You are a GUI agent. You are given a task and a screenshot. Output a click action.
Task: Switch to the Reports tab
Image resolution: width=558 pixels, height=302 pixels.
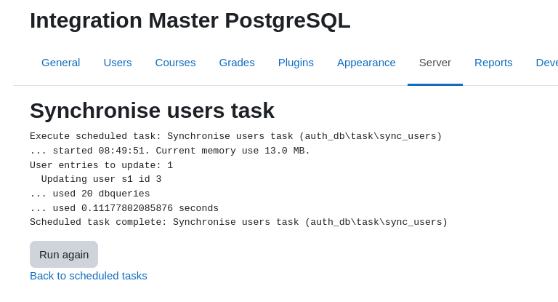point(493,63)
